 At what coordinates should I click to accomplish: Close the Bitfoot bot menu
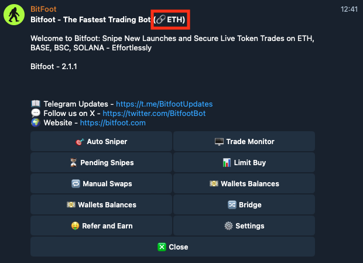point(173,247)
